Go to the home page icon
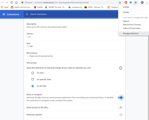This screenshot has height=120, width=149. tap(16, 2)
